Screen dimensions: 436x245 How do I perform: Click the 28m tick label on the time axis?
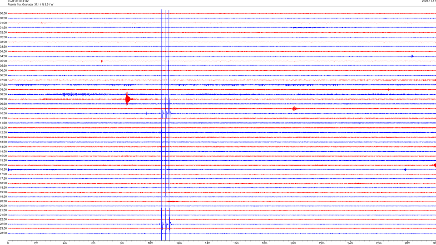click(407, 243)
